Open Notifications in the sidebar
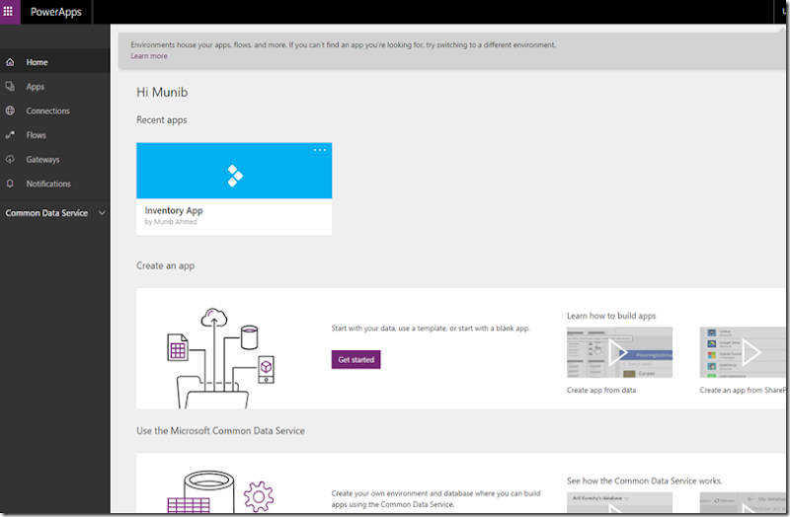This screenshot has height=517, width=790. click(48, 184)
